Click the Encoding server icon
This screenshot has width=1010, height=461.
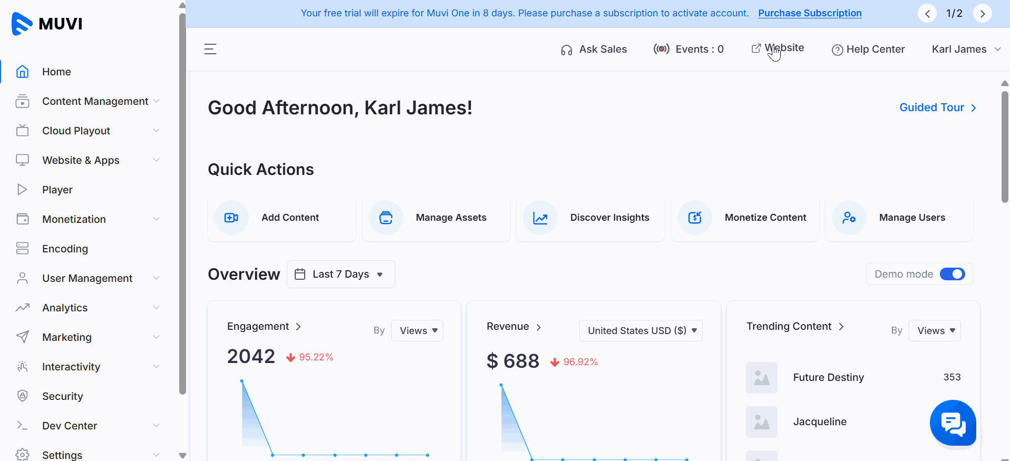click(22, 249)
